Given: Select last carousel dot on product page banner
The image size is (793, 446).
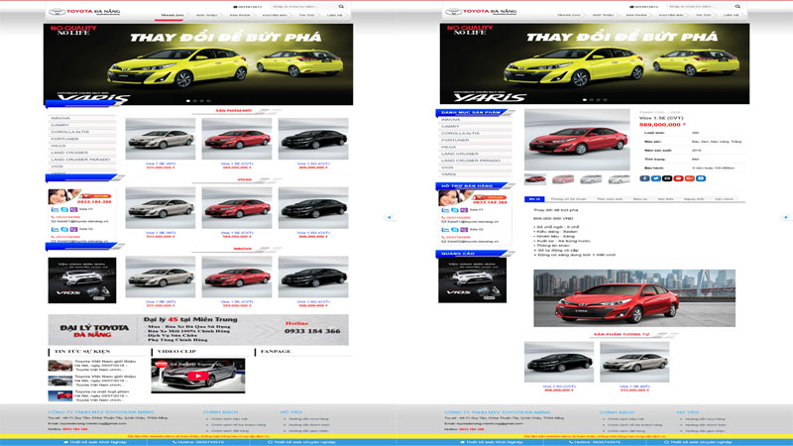Looking at the screenshot, I should (x=605, y=100).
